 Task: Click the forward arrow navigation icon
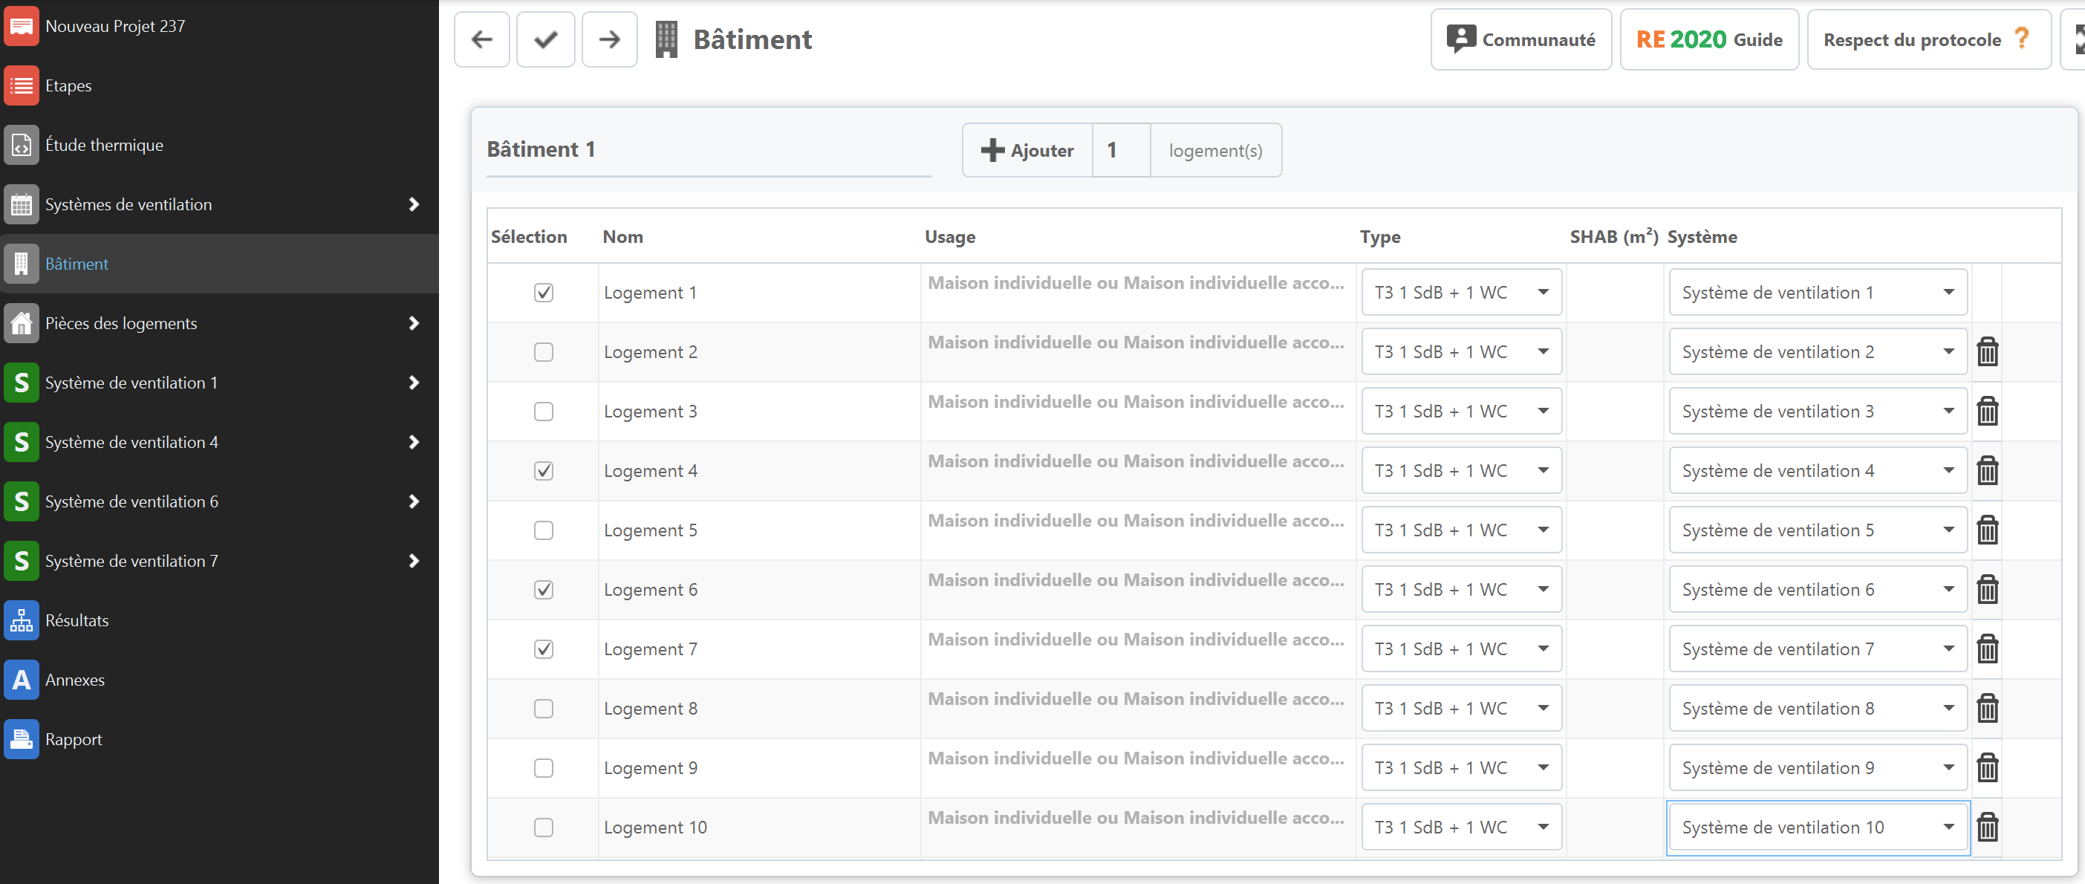pyautogui.click(x=610, y=39)
